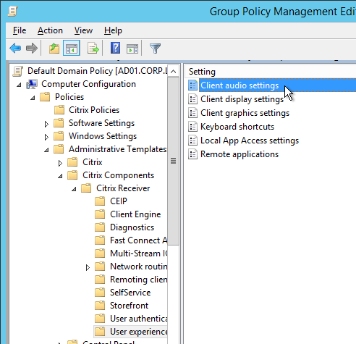Collapse the Citrix Receiver node
Screen dimensions: 356x344
pyautogui.click(x=74, y=189)
